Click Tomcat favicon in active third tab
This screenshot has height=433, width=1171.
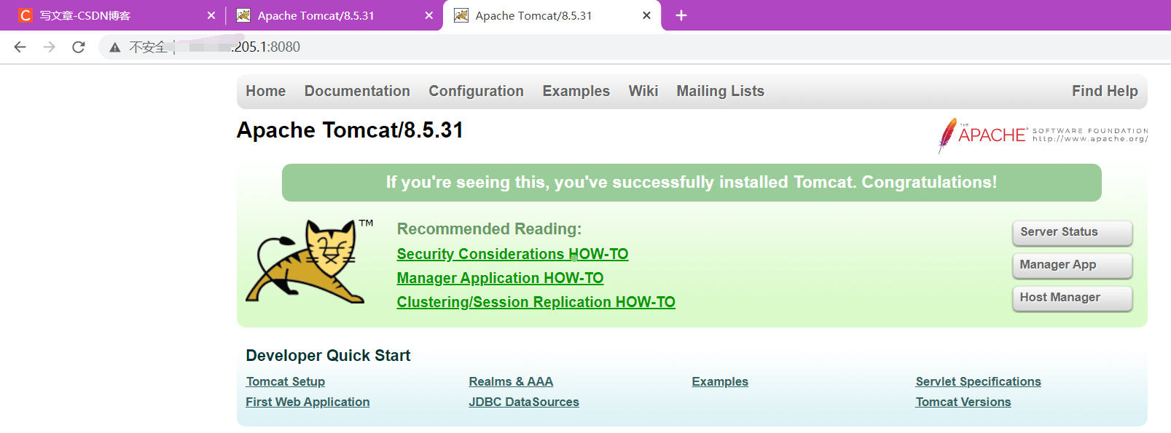[x=461, y=15]
